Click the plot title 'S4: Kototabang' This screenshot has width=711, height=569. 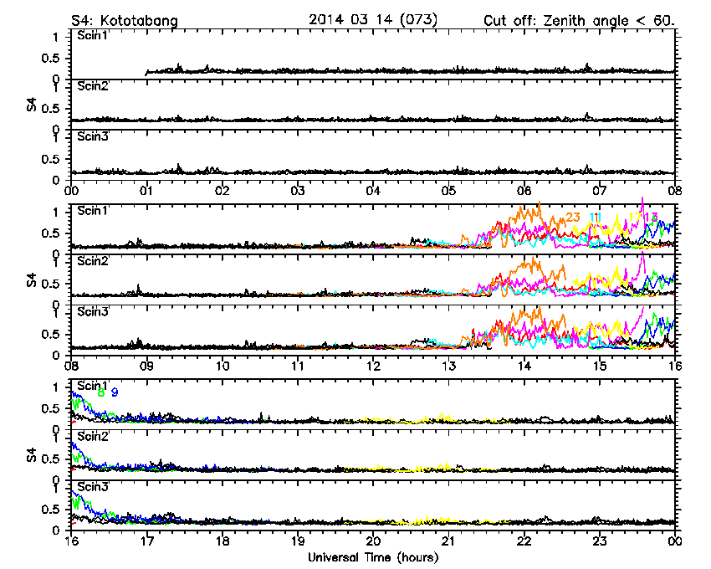pyautogui.click(x=125, y=21)
